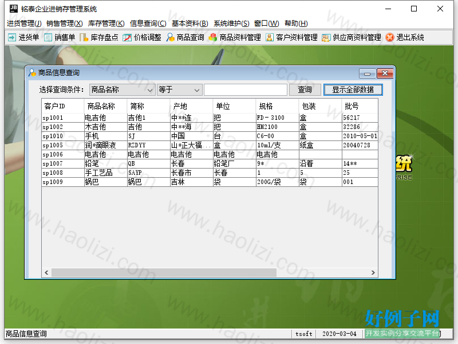
Task: Close the 商品信息查询 child window
Action: point(385,74)
